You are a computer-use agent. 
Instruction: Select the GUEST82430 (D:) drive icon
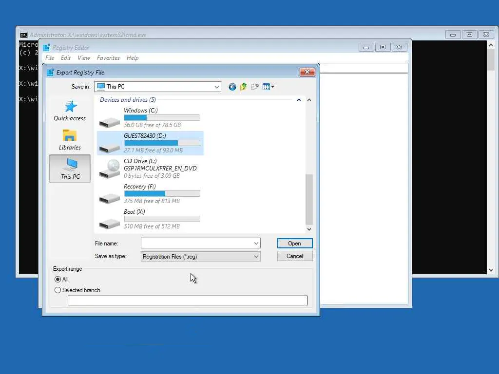[109, 147]
